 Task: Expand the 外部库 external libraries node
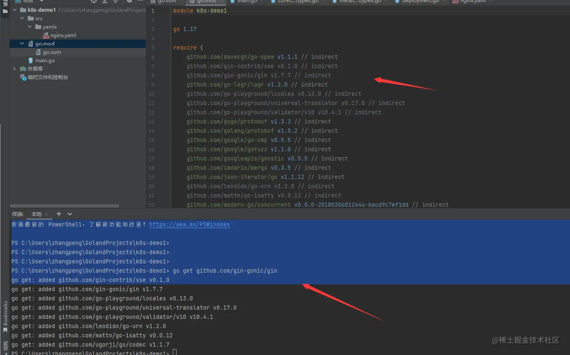(15, 69)
